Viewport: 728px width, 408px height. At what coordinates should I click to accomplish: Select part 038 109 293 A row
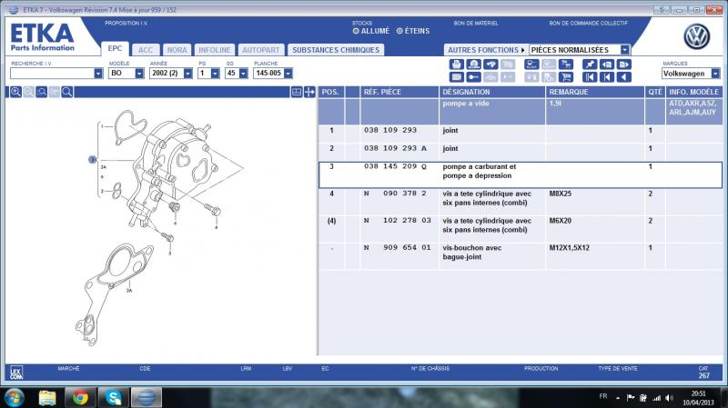520,152
